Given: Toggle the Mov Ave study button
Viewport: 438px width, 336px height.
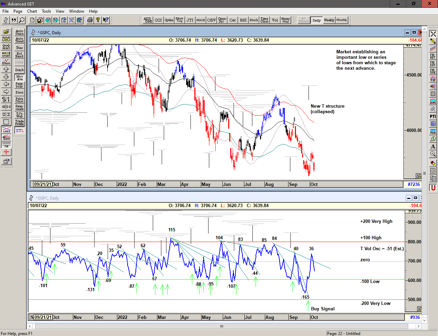Looking at the screenshot, I should tap(20, 78).
